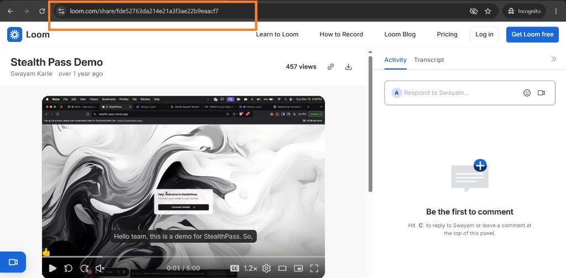Enable picture-in-picture mode
This screenshot has height=278, width=566.
(x=298, y=268)
